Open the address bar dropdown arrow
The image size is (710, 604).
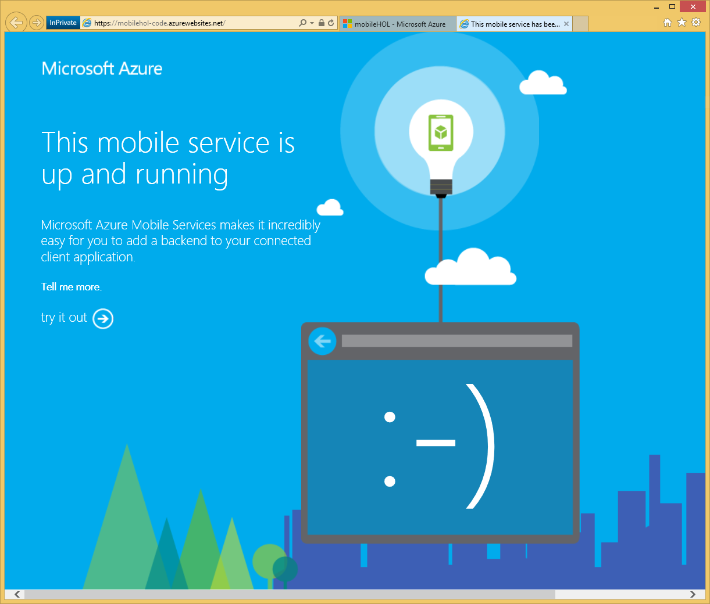312,23
